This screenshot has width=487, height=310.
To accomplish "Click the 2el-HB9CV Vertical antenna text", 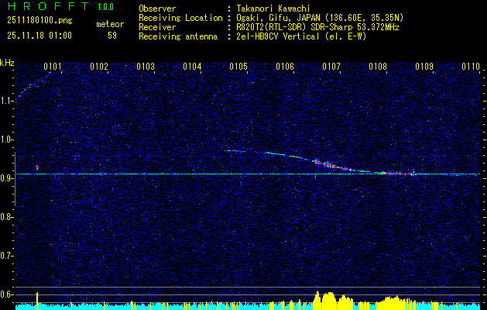I will (x=300, y=36).
